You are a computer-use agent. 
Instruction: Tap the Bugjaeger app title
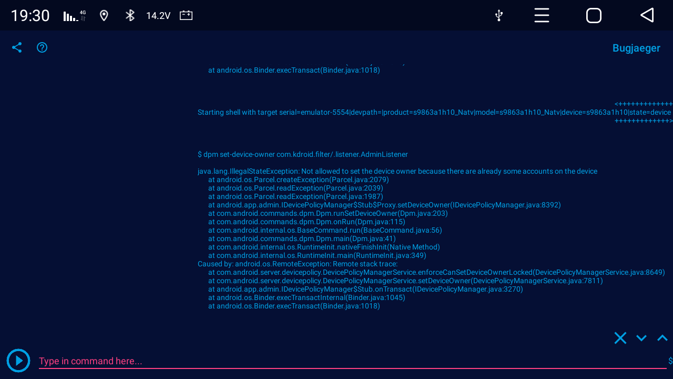pyautogui.click(x=636, y=48)
